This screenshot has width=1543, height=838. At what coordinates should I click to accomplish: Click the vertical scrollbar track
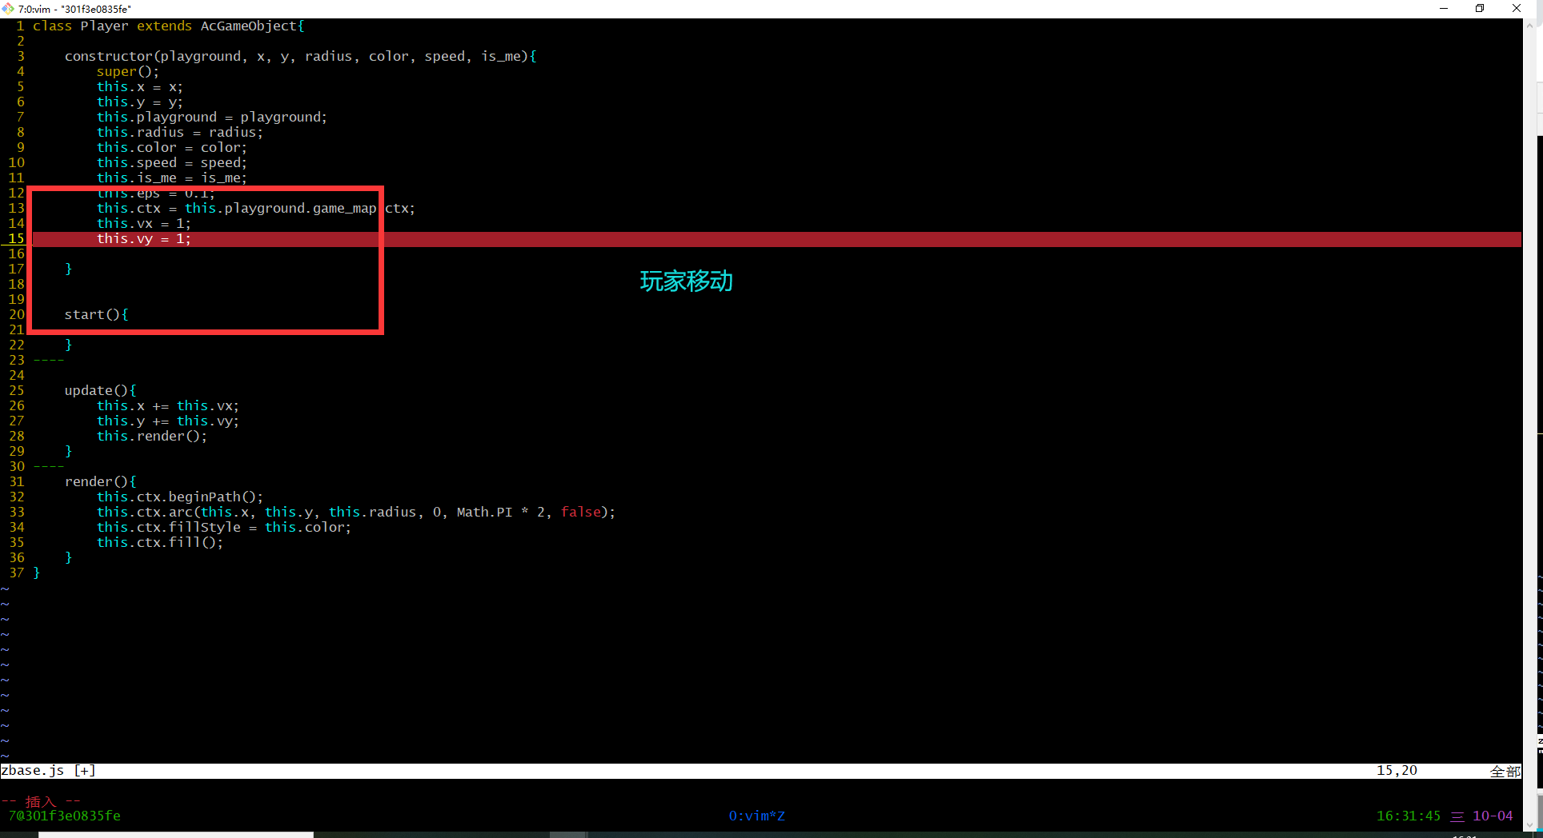point(1529,400)
